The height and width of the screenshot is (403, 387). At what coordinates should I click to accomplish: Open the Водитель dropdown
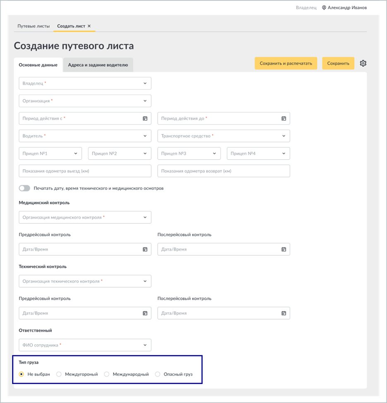pos(85,136)
